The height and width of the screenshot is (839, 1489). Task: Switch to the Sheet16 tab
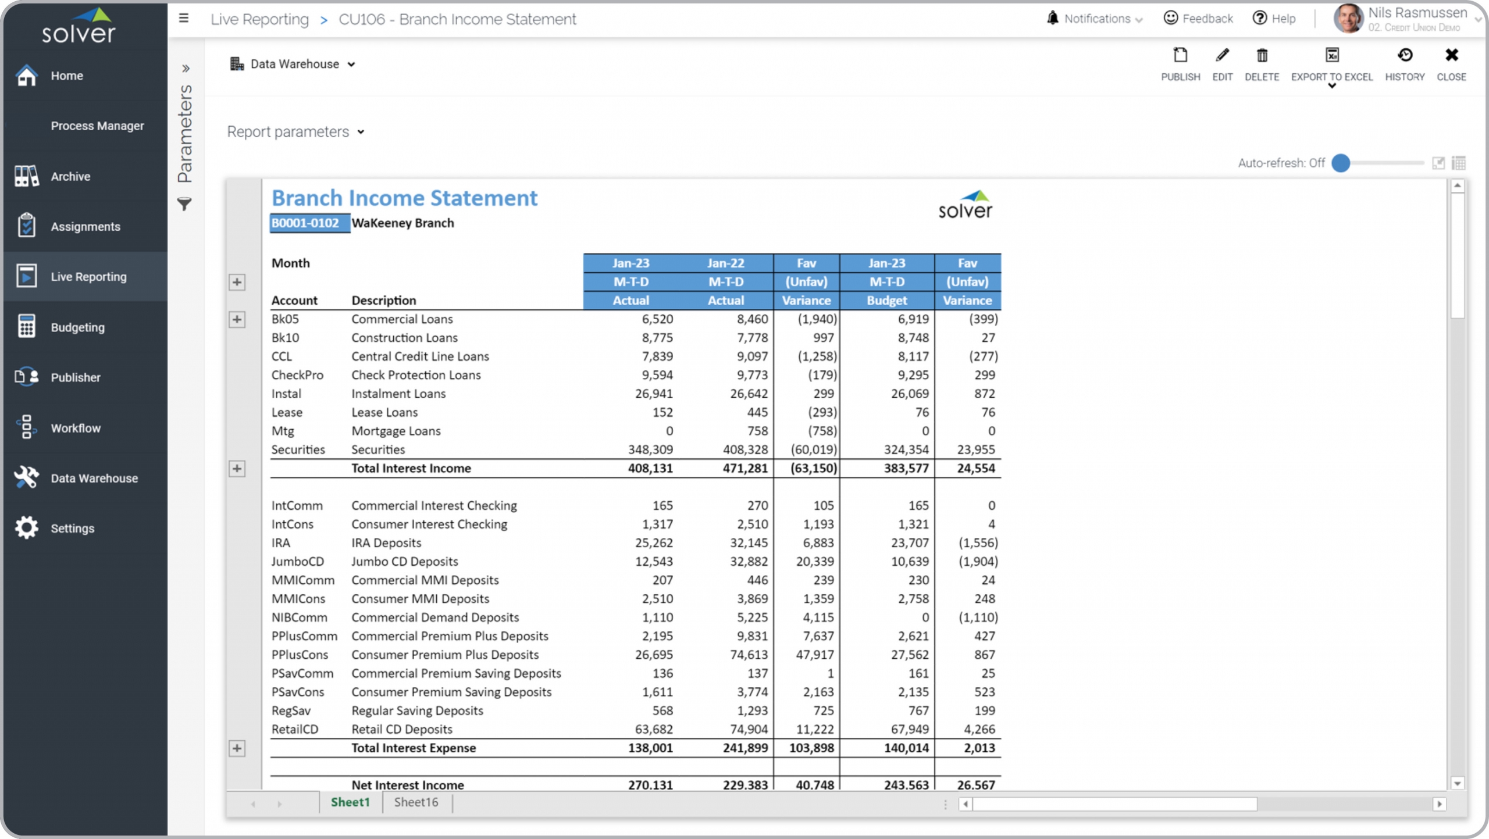pos(416,802)
